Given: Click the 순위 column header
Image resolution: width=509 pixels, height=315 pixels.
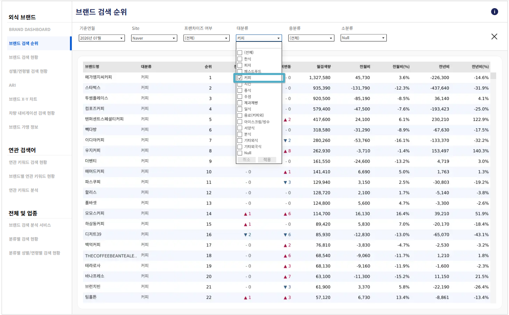Looking at the screenshot, I should pos(208,67).
